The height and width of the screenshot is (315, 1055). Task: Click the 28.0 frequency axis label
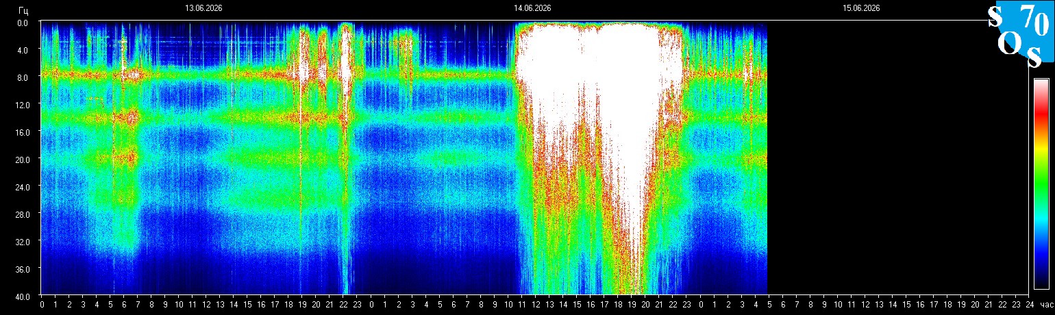click(x=21, y=214)
